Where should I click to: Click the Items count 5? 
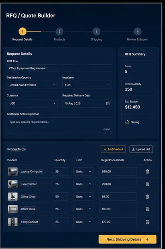point(126,72)
